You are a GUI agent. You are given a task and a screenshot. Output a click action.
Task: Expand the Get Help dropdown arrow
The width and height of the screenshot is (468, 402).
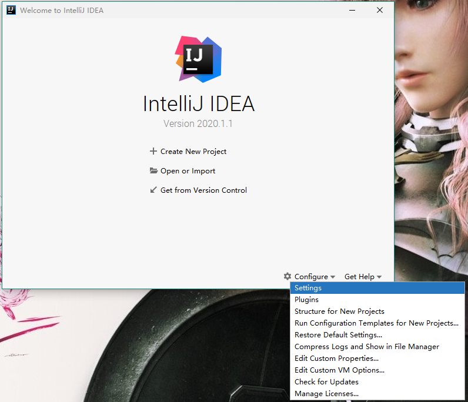[379, 277]
